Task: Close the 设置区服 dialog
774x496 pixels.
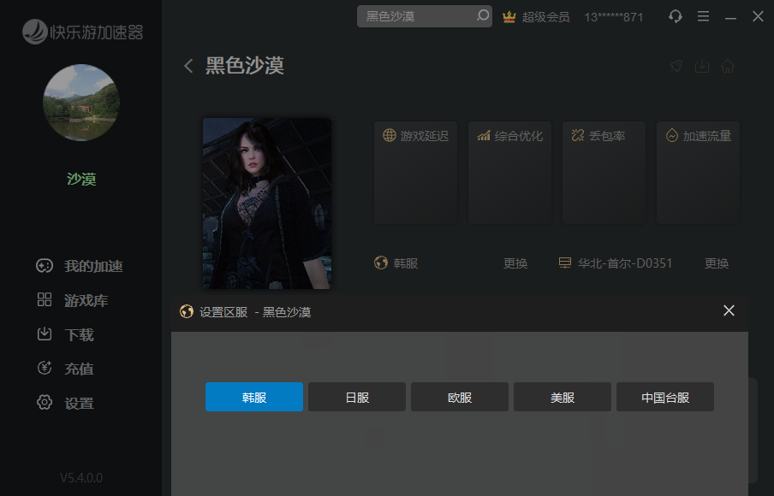Action: click(x=729, y=310)
